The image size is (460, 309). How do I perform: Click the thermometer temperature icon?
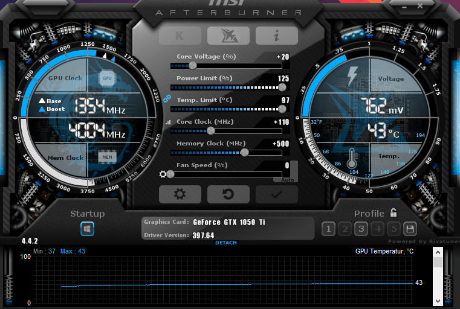(x=351, y=158)
